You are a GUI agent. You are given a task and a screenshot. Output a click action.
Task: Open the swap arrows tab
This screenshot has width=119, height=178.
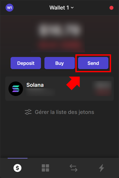74,168
